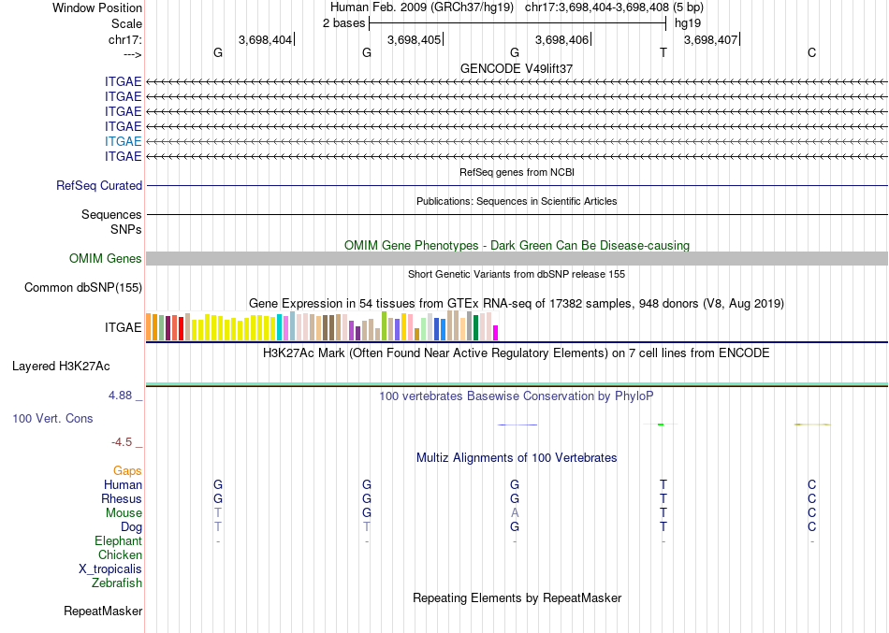
Task: Click the RepeatMasker track label
Action: (x=103, y=611)
